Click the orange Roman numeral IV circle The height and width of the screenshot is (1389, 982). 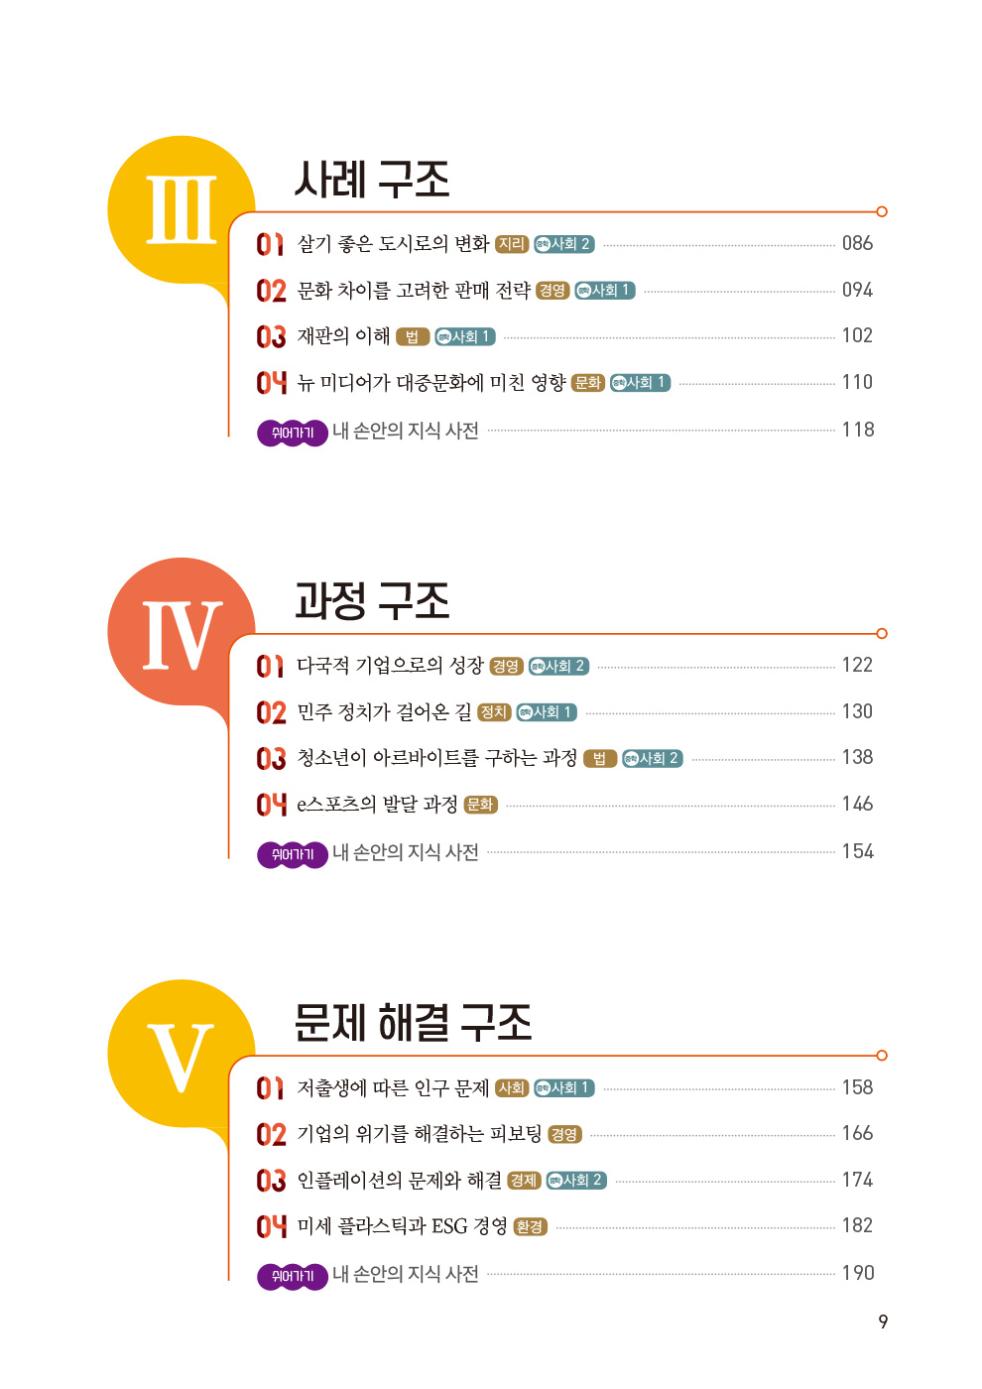click(181, 632)
